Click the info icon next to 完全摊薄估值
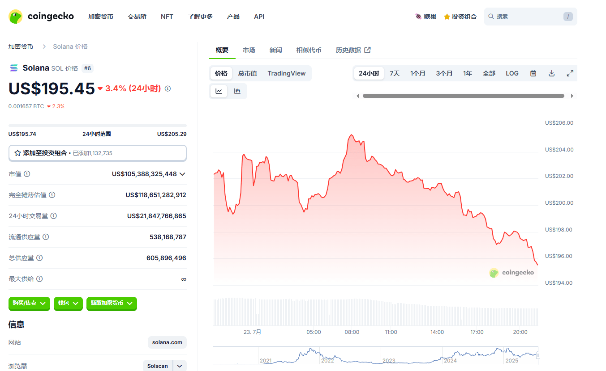This screenshot has width=606, height=371. click(52, 195)
